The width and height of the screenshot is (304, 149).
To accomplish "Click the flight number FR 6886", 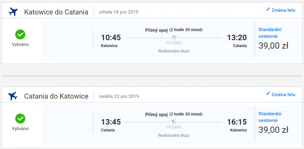I will pyautogui.click(x=174, y=127).
